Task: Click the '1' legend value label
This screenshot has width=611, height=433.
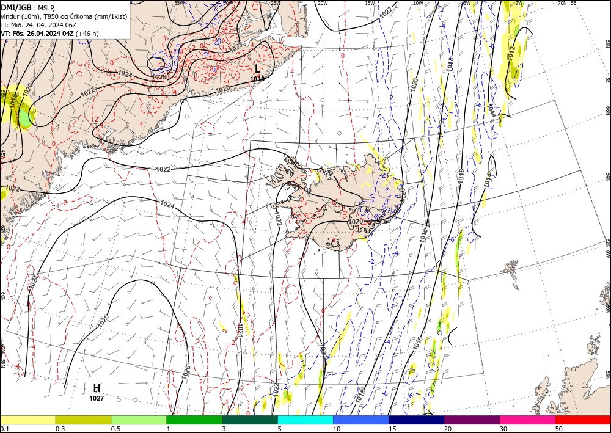Action: (x=169, y=429)
